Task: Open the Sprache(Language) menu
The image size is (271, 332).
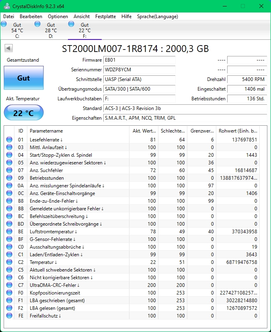Action: (158, 16)
